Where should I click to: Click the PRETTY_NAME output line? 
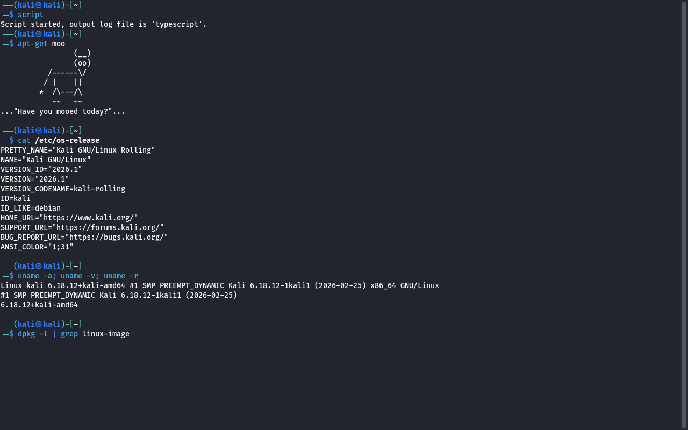pyautogui.click(x=77, y=150)
